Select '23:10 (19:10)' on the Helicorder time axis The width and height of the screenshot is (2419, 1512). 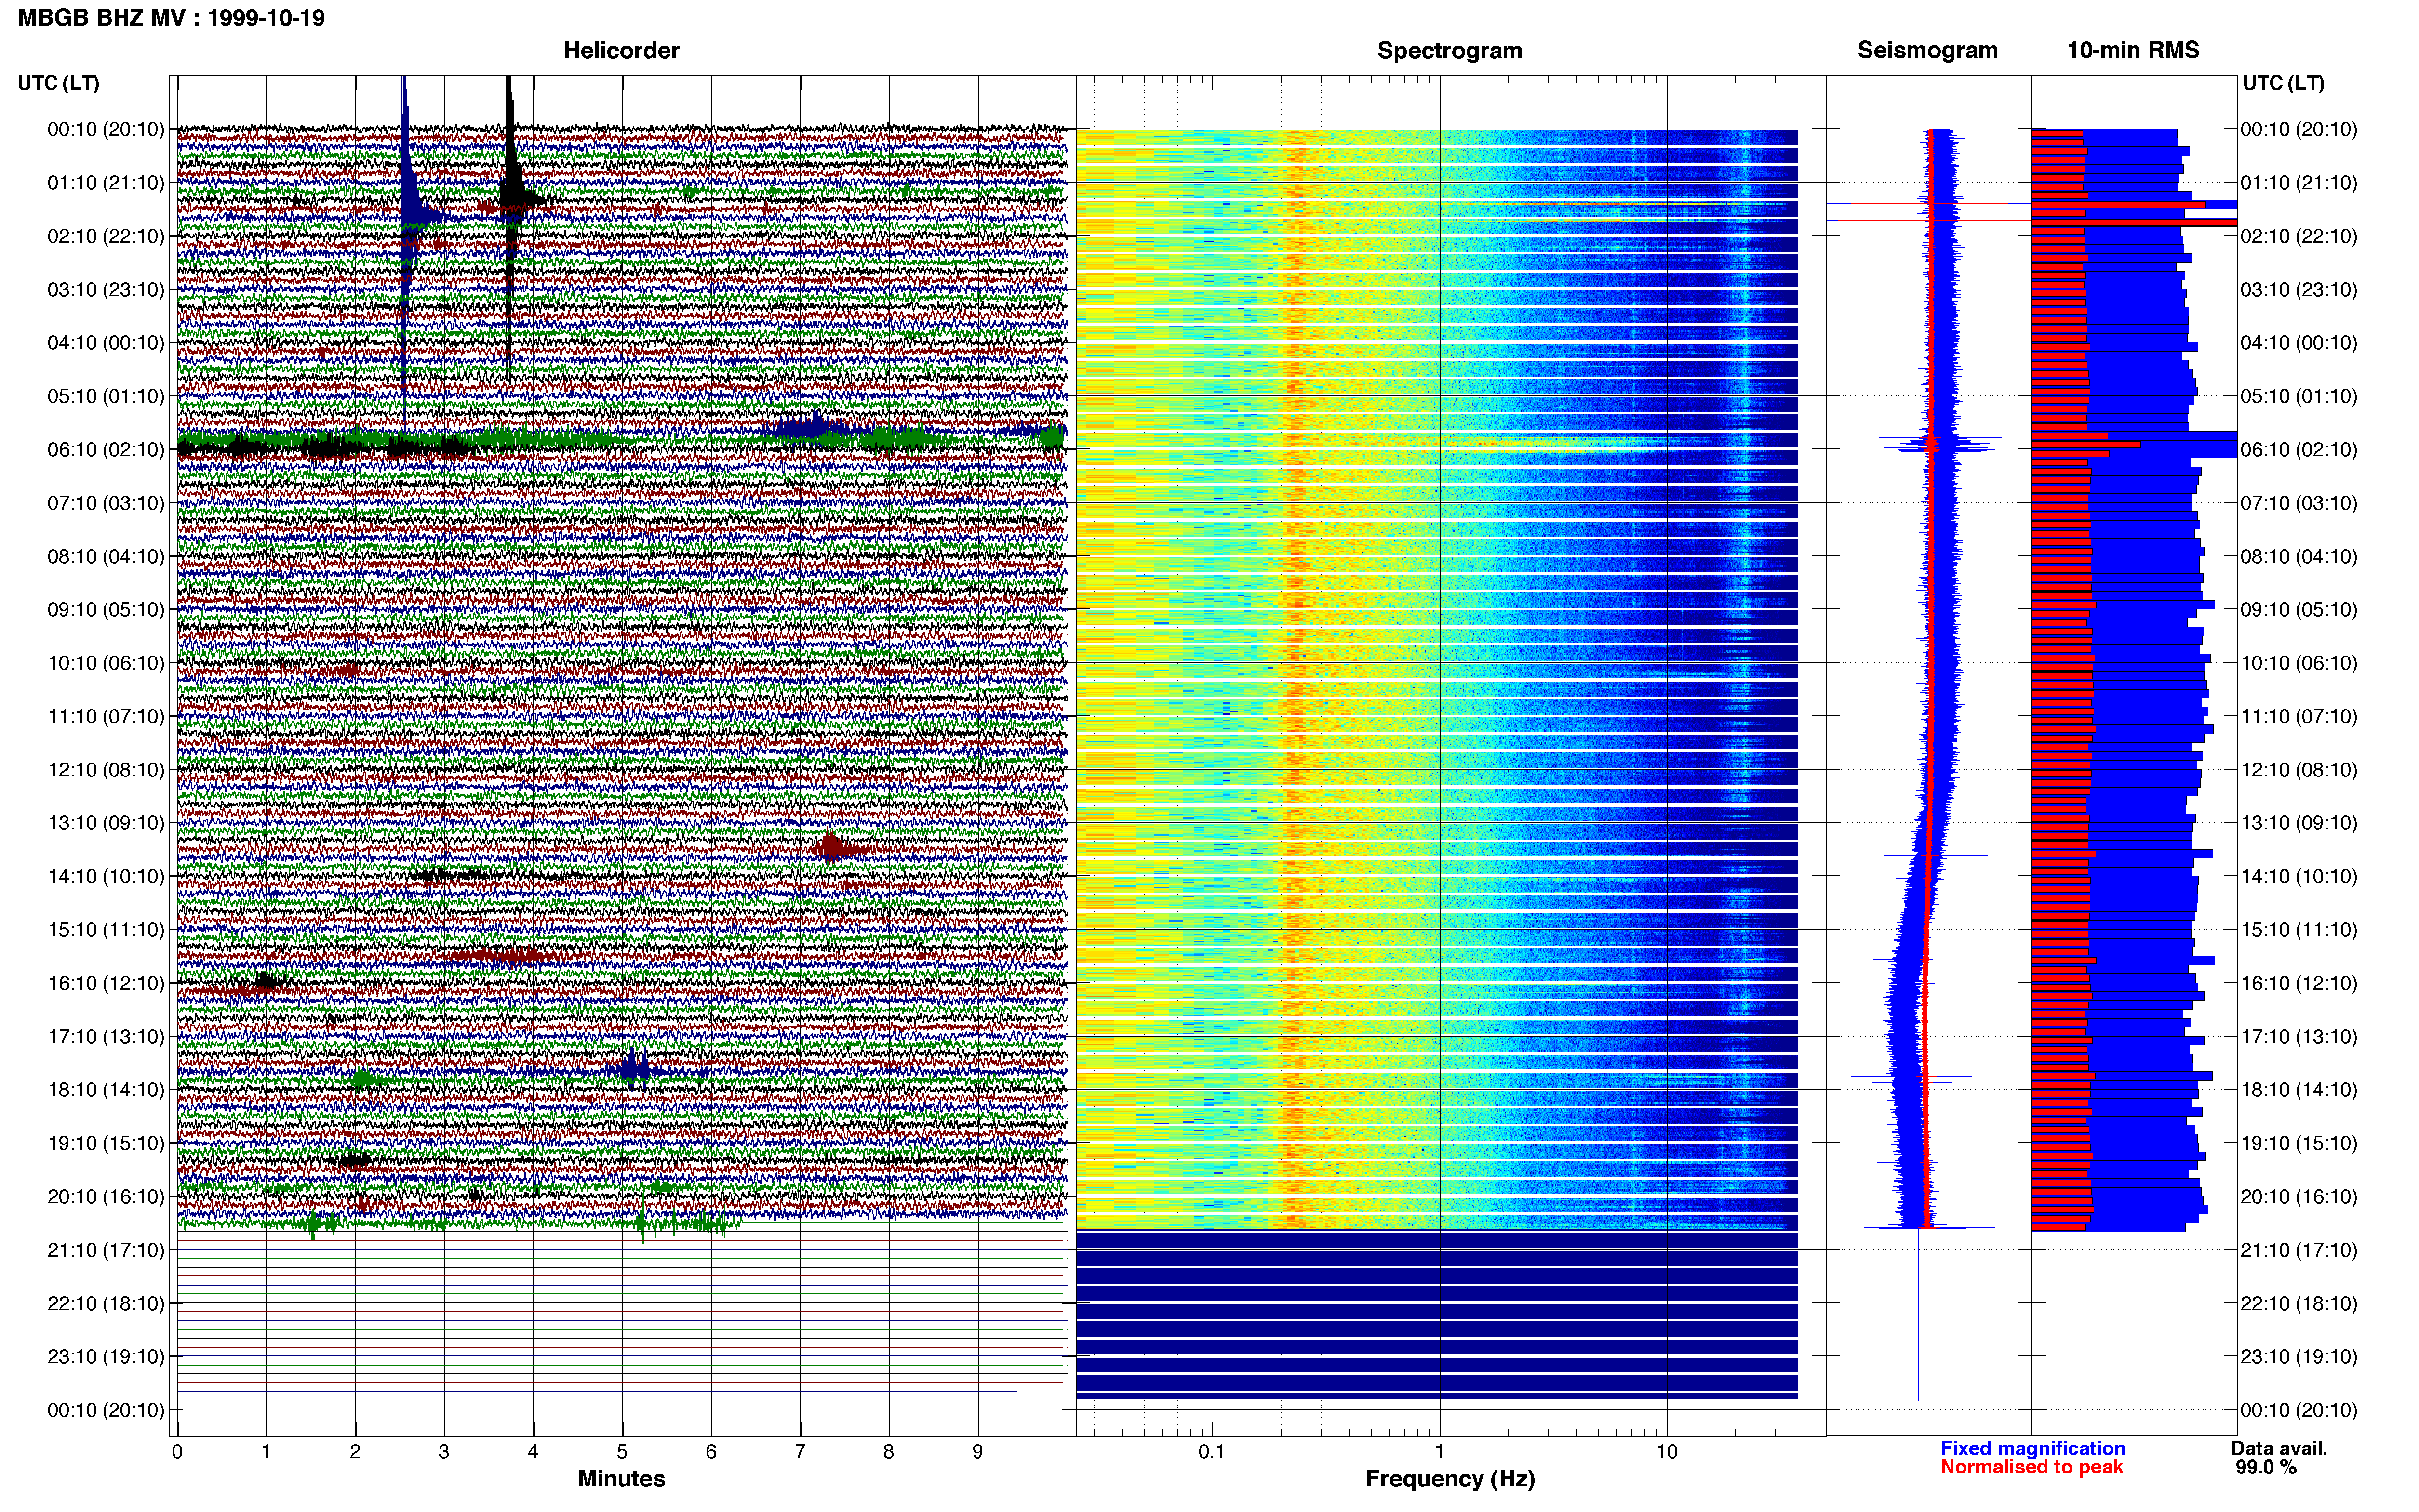pyautogui.click(x=106, y=1357)
